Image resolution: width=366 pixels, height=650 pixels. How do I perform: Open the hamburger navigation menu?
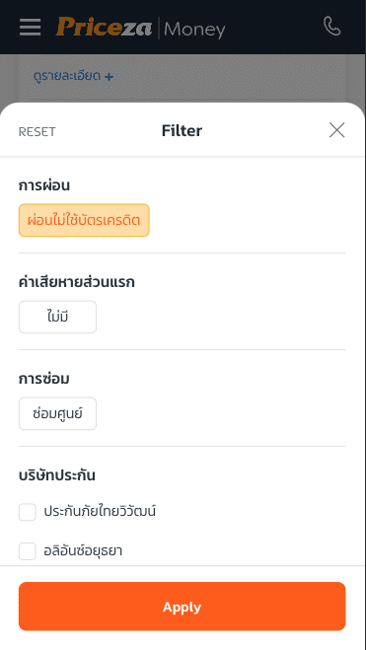pyautogui.click(x=30, y=28)
